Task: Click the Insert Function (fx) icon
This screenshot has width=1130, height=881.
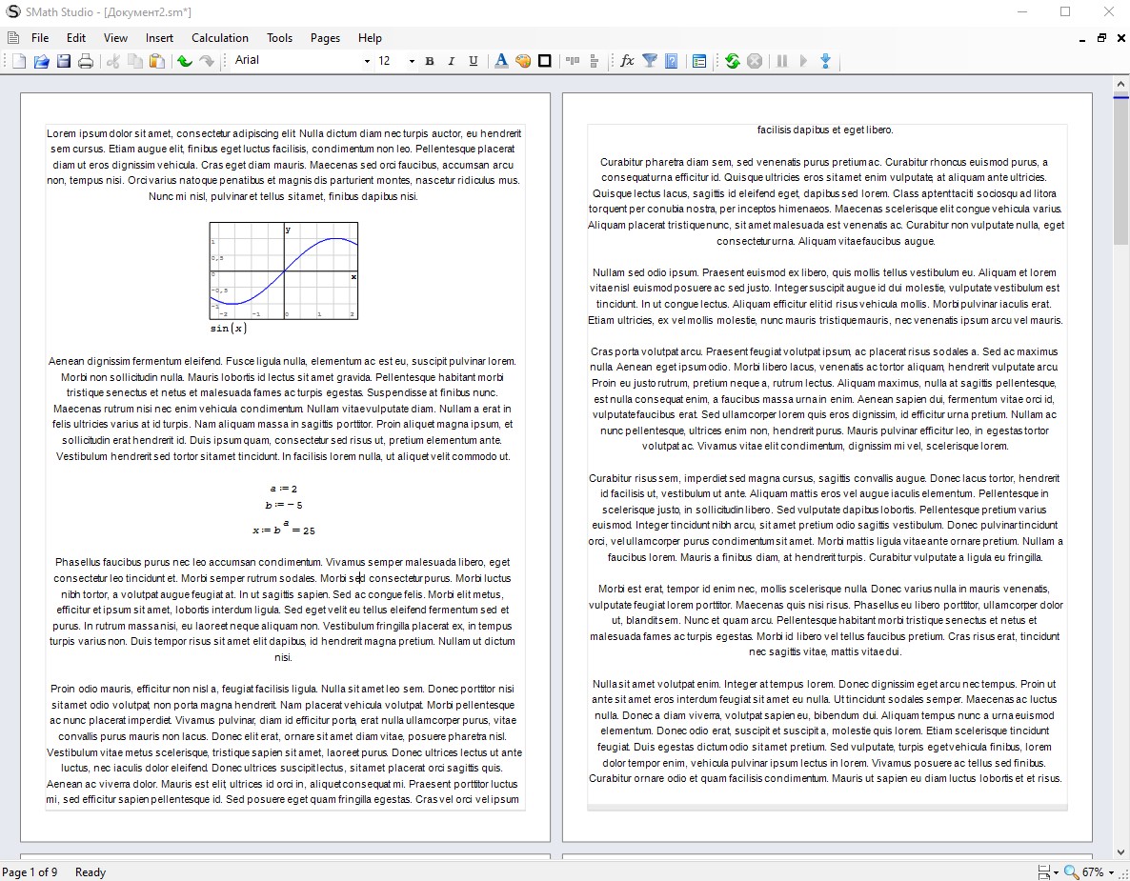Action: (627, 61)
